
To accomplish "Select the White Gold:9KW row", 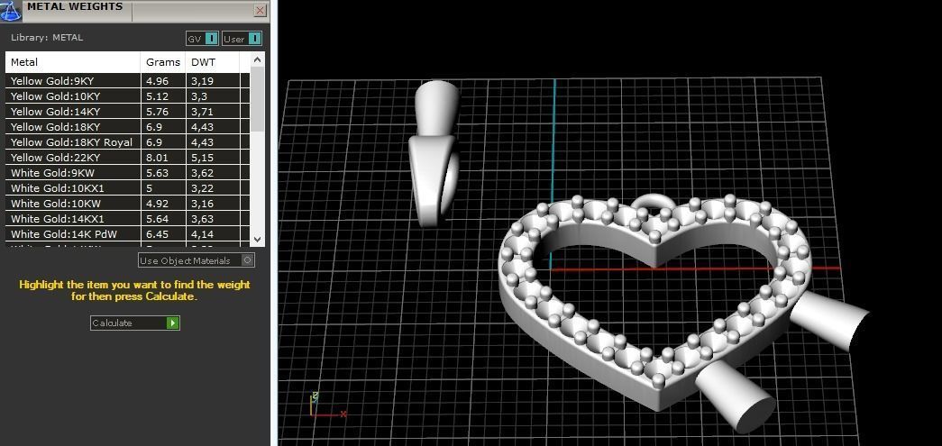I will click(x=128, y=173).
